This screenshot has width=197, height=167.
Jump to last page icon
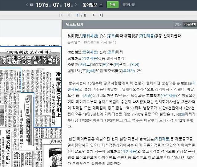(101, 15)
